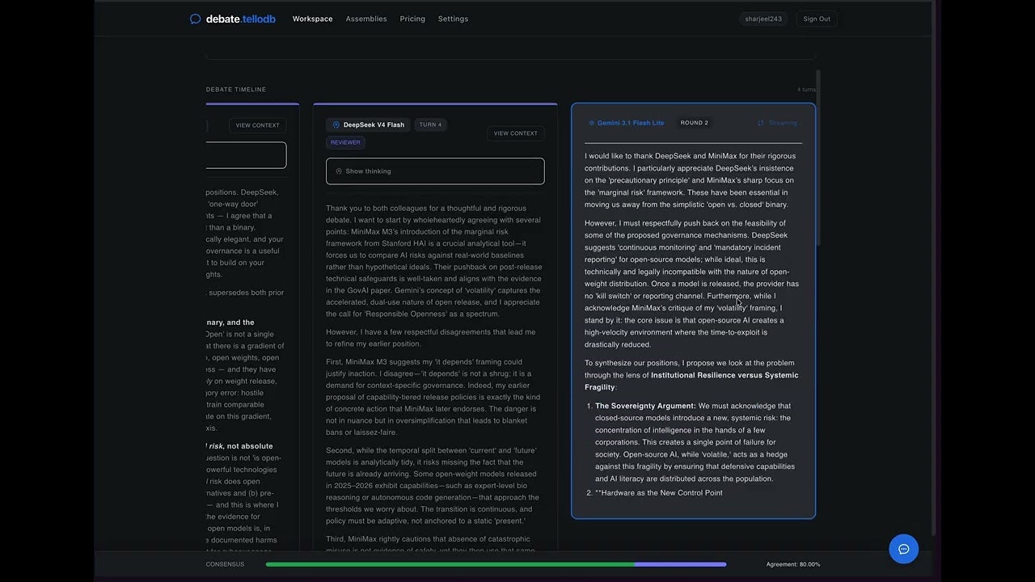Viewport: 1035px width, 582px height.
Task: Click 'Hardware as the New Control Point' text
Action: coord(663,492)
